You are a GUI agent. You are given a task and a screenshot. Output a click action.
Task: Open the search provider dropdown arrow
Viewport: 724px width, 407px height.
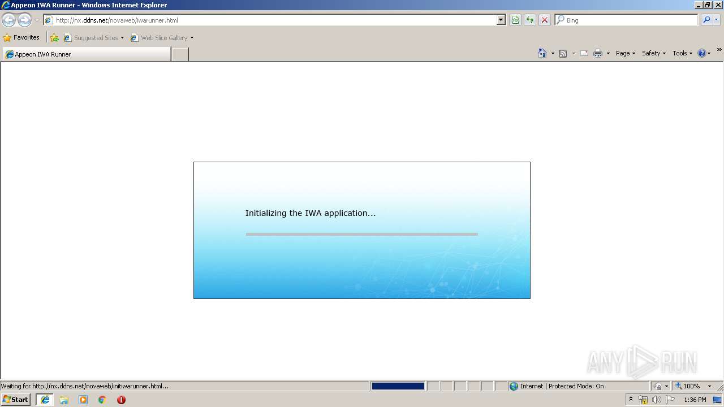coord(716,20)
